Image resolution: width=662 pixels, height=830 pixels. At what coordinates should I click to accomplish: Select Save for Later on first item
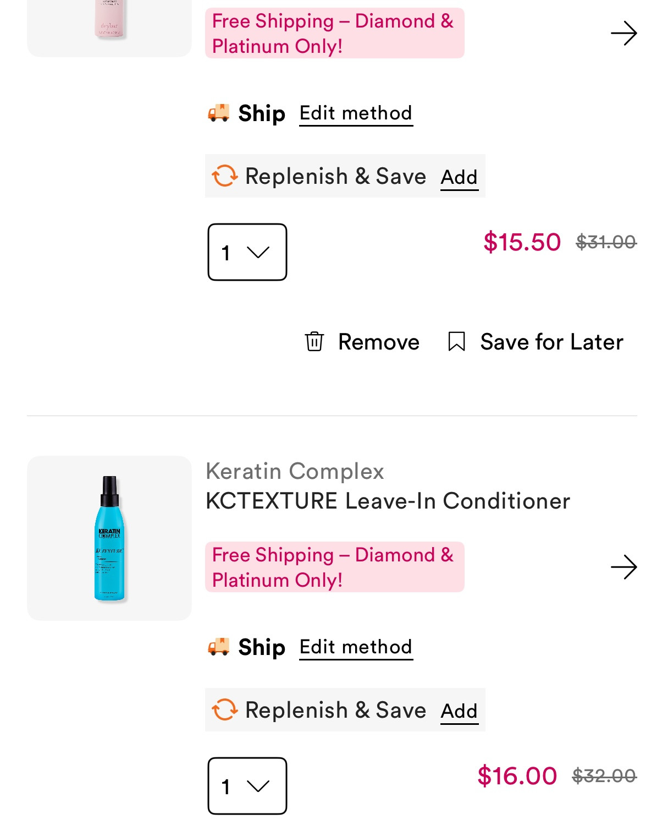(x=550, y=342)
